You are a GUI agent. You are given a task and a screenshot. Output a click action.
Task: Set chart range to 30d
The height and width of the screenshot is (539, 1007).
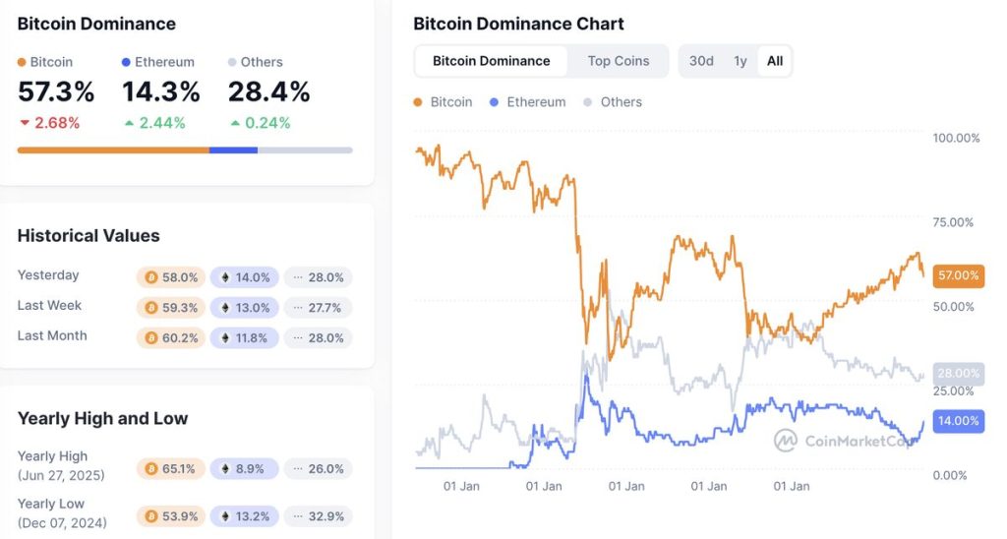pos(701,61)
